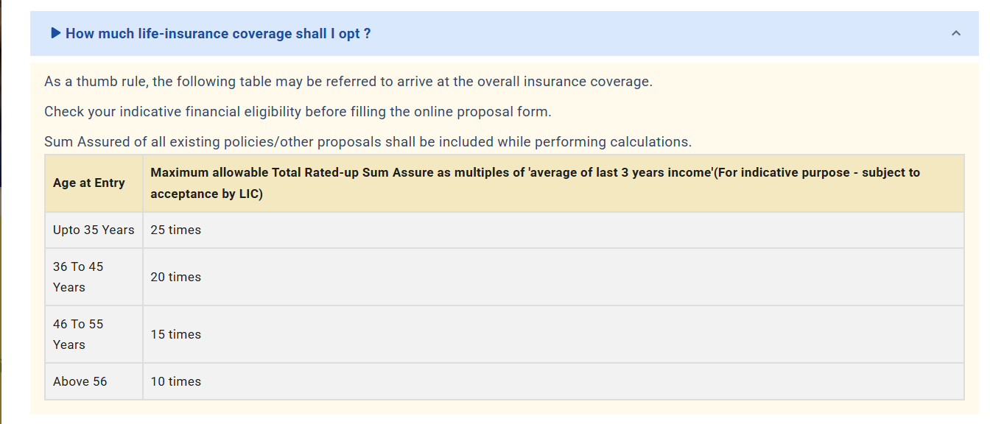The height and width of the screenshot is (424, 990).
Task: Click the '10 times' value cell
Action: pyautogui.click(x=176, y=382)
